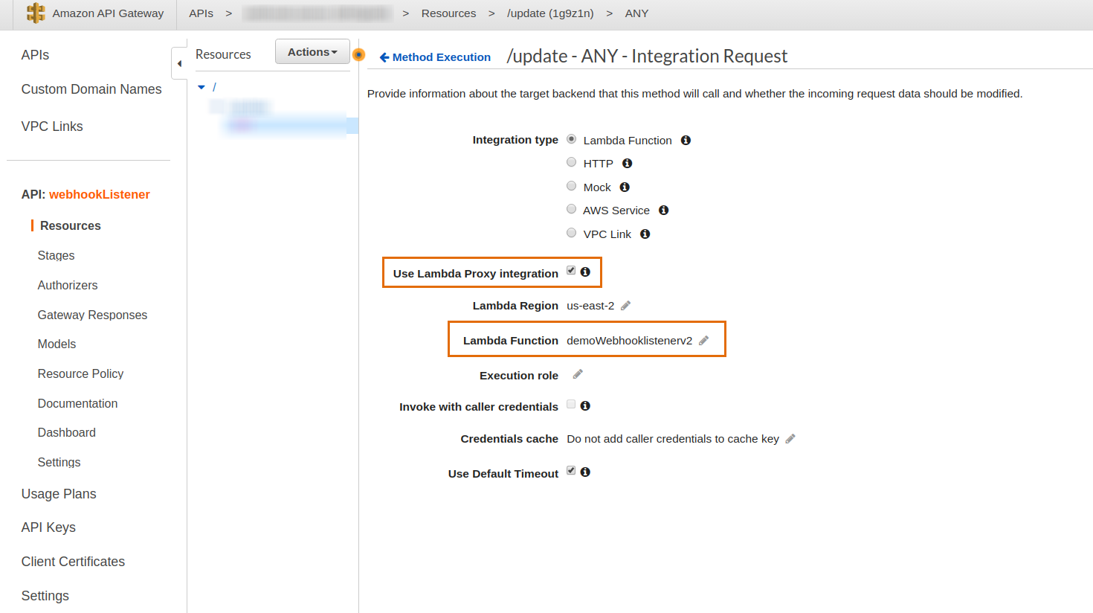Click info icon next to VPC Link option
The height and width of the screenshot is (613, 1093).
coord(645,234)
